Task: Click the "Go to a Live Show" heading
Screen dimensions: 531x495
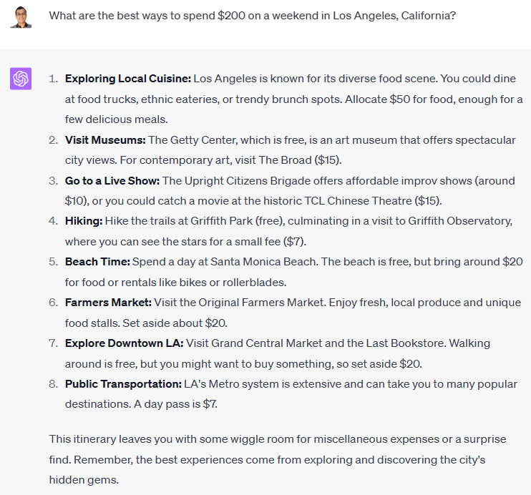Action: pos(112,181)
